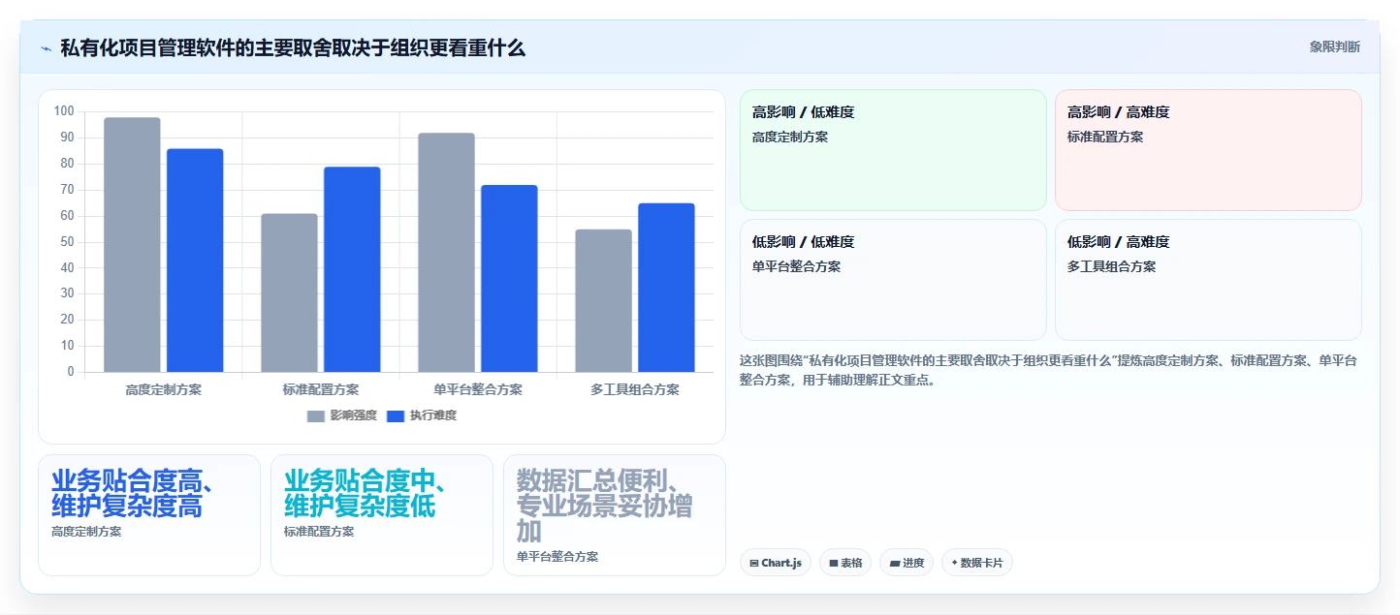1400x615 pixels.
Task: Click the 象限判断 label in header
Action: (x=1334, y=46)
